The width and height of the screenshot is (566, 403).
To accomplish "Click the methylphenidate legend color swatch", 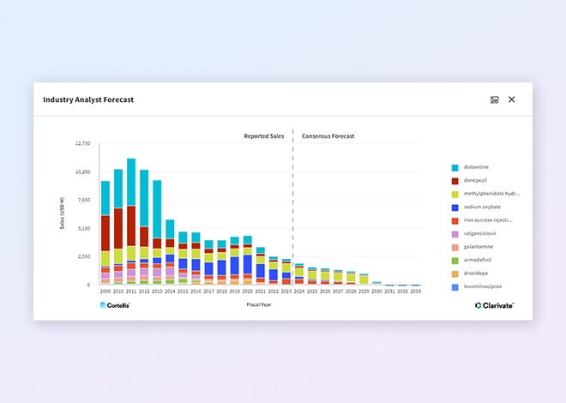I will [455, 194].
